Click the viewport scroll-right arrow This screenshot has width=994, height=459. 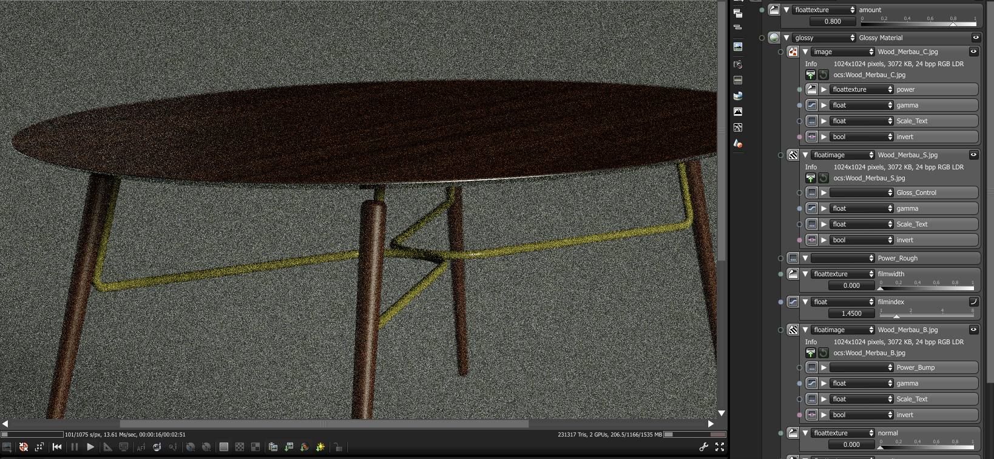click(x=711, y=424)
